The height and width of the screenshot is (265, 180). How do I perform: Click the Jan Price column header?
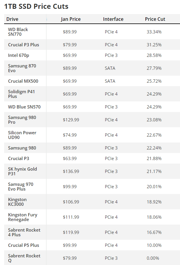pyautogui.click(x=71, y=19)
